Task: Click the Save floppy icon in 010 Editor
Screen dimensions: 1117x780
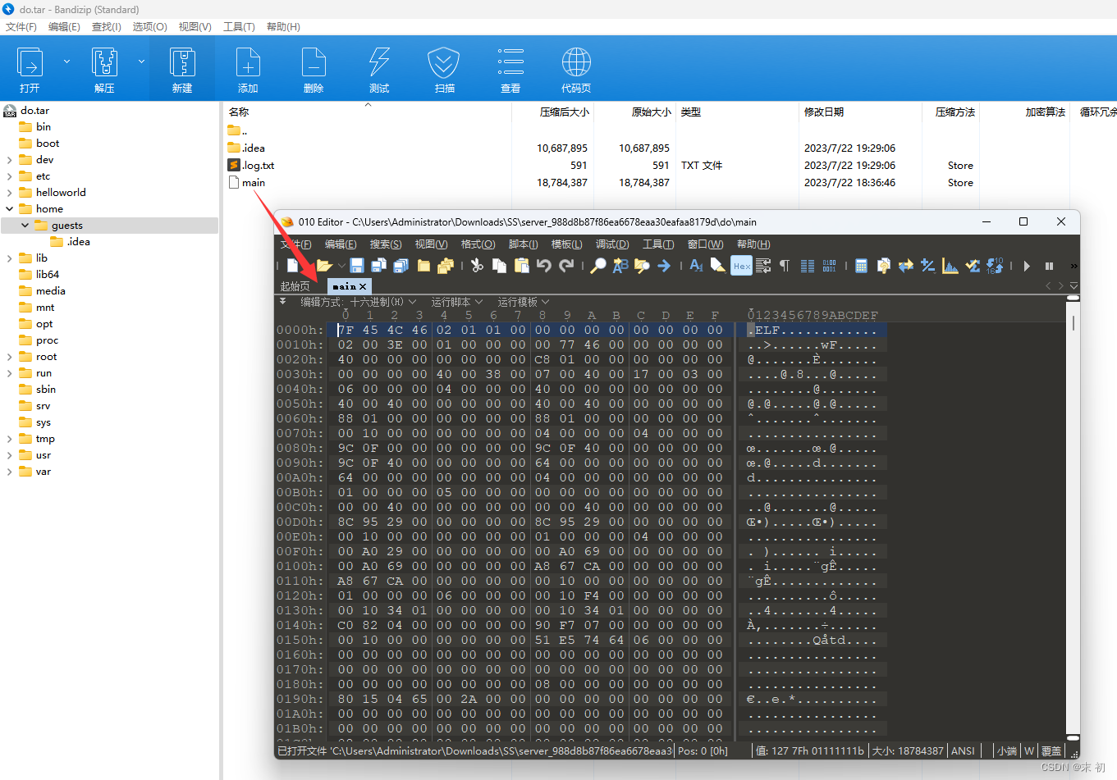Action: click(356, 265)
